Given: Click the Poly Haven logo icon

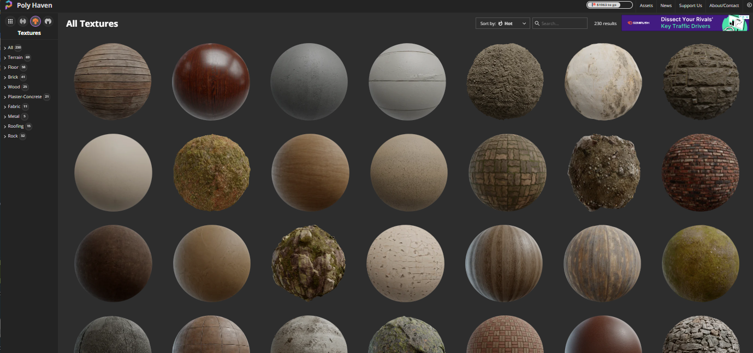Looking at the screenshot, I should pos(9,5).
